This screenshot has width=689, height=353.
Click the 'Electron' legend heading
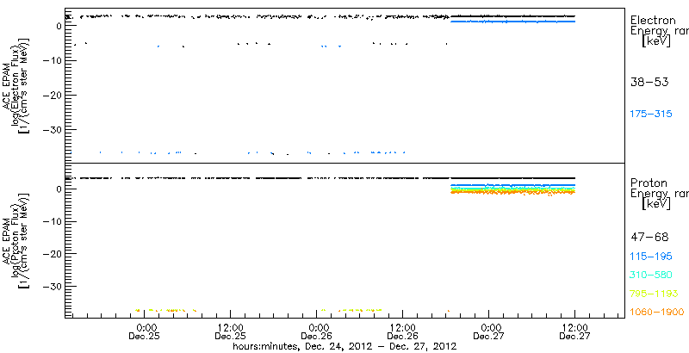tap(653, 20)
